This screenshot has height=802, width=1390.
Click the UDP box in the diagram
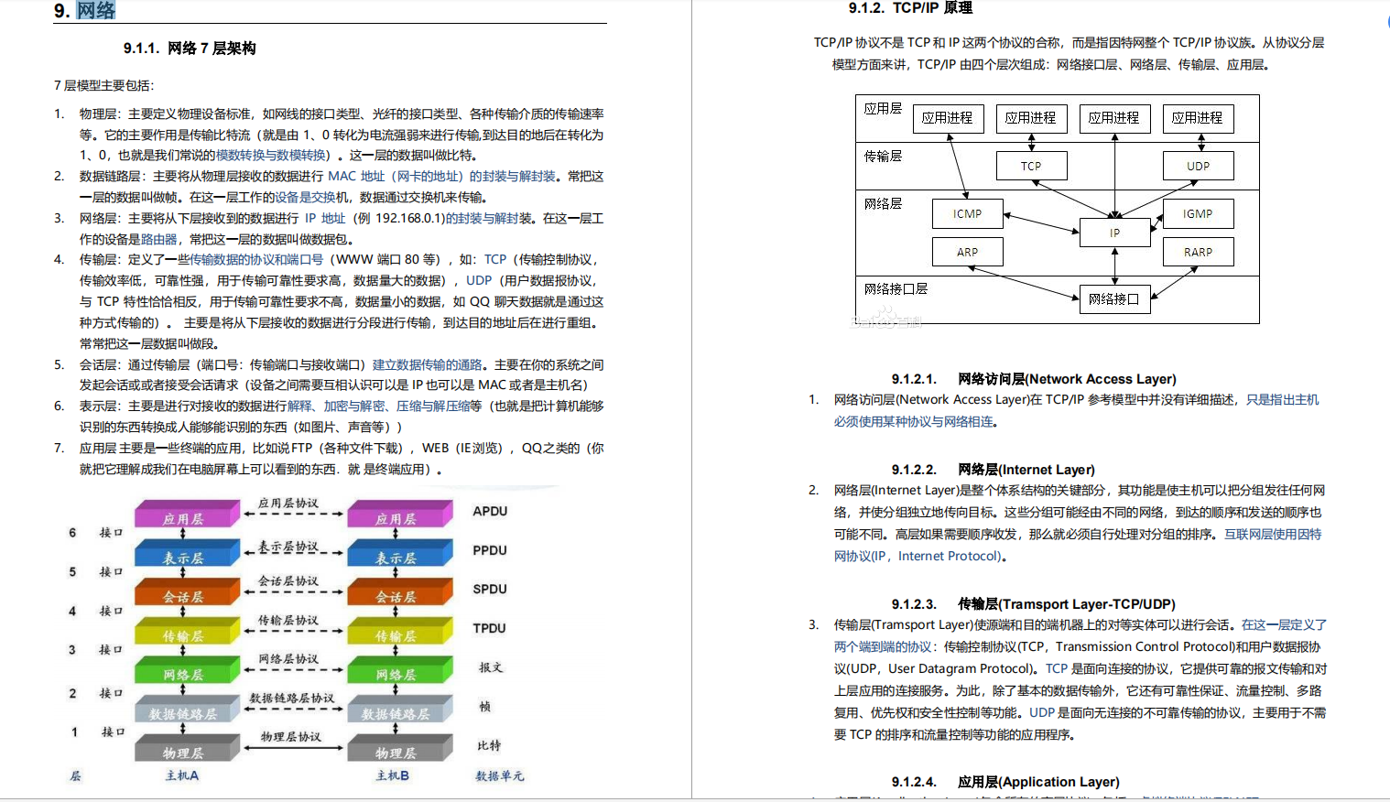pyautogui.click(x=1198, y=165)
